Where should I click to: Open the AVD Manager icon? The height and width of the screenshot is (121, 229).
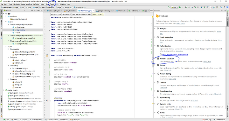tap(214, 7)
